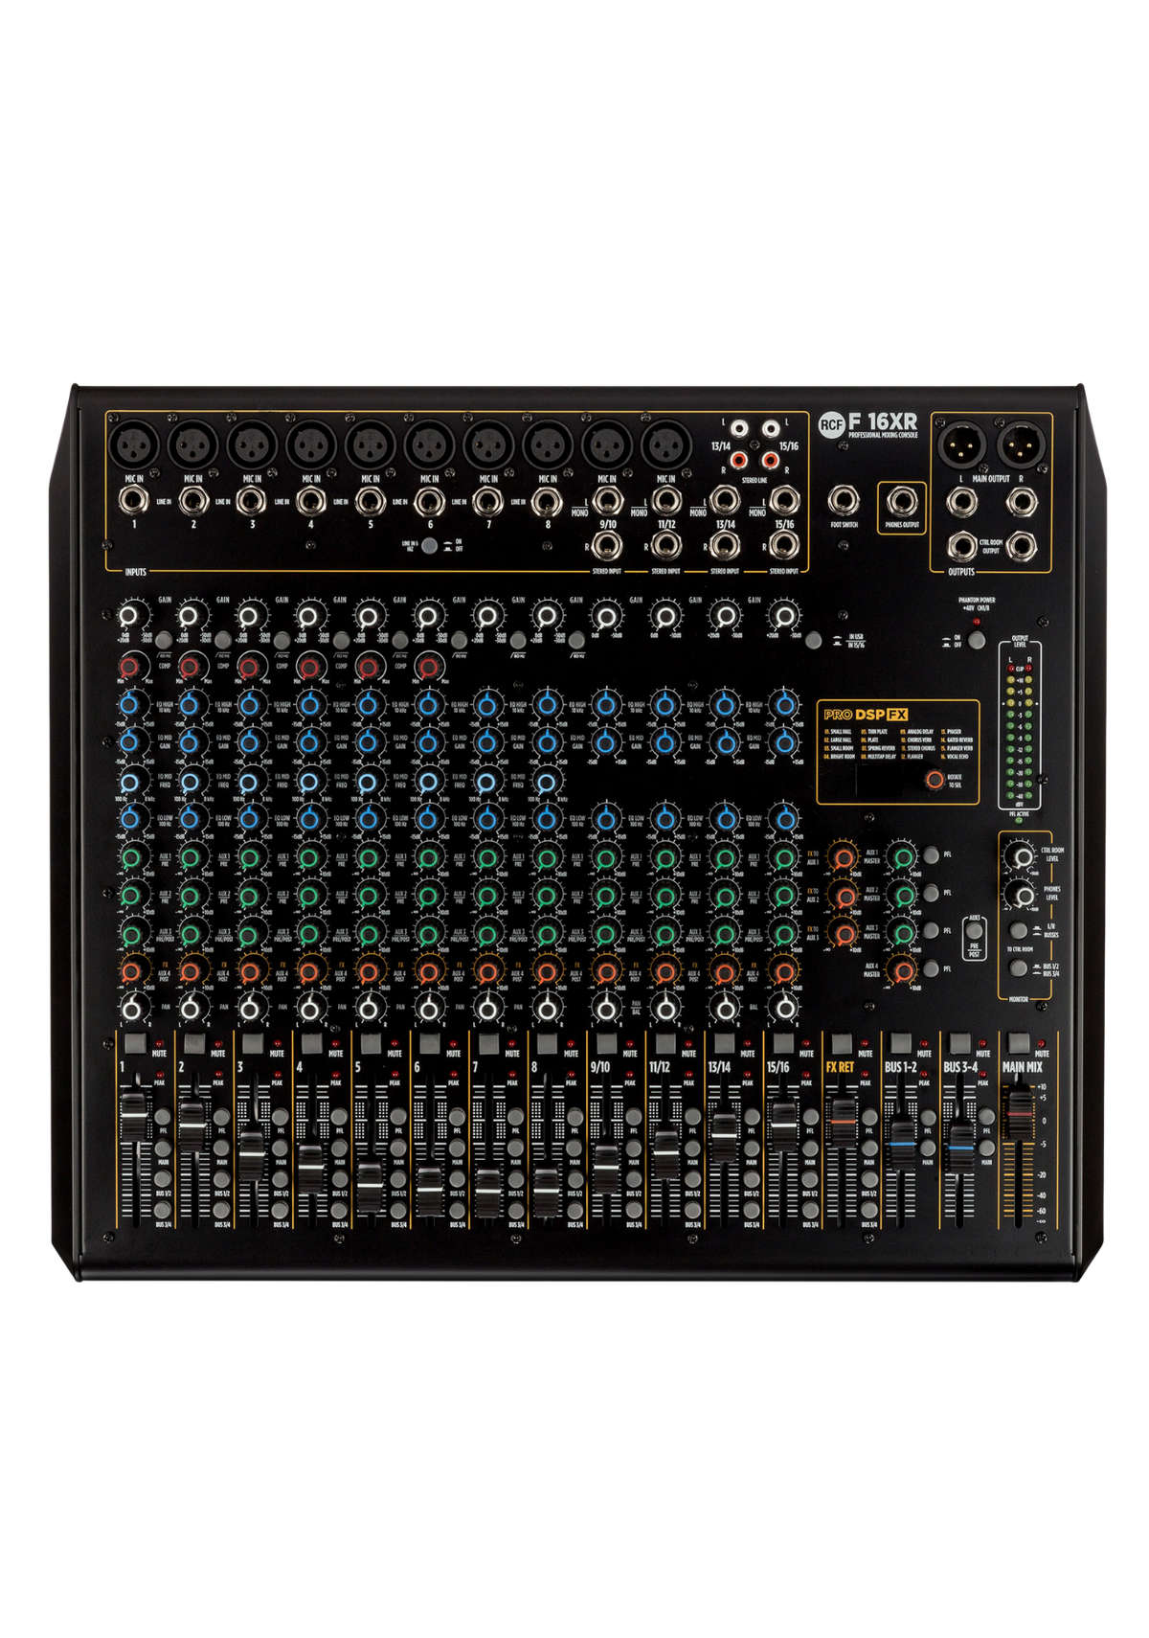Mute channel 9/10
This screenshot has width=1149, height=1638.
[606, 1045]
